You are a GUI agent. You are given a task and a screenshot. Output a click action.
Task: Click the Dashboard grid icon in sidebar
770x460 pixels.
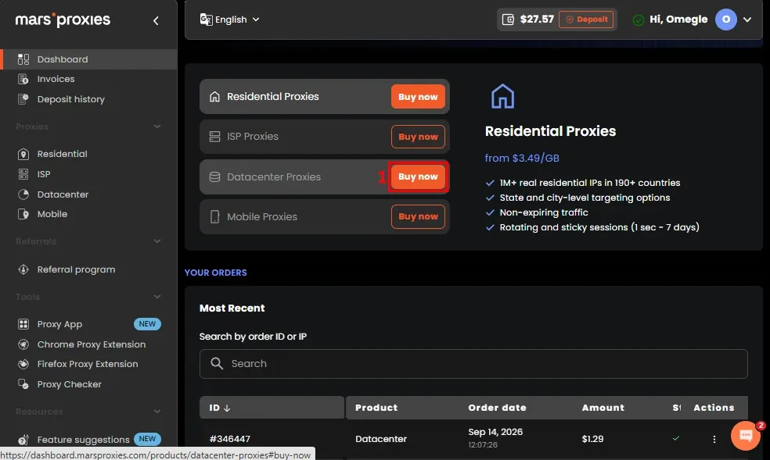coord(23,59)
